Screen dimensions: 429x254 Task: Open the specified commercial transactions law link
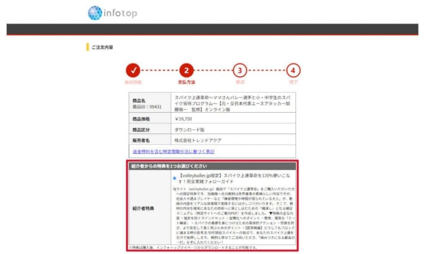tap(173, 151)
